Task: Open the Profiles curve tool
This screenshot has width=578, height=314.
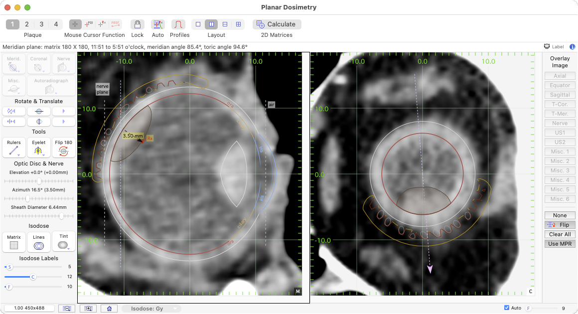Action: pyautogui.click(x=178, y=24)
